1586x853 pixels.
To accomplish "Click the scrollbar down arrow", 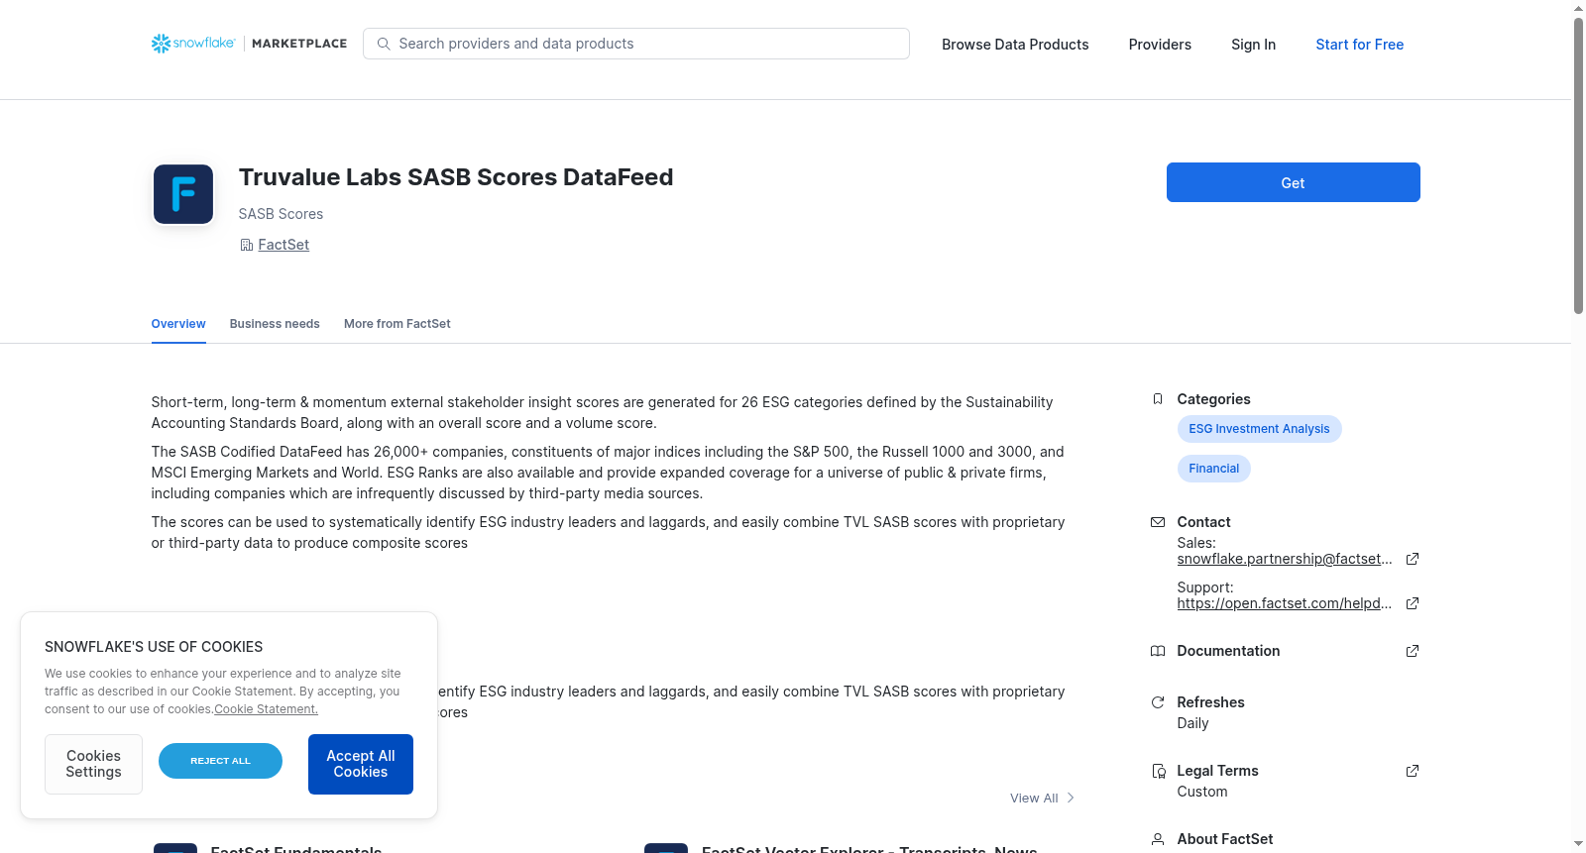I will click(x=1578, y=845).
